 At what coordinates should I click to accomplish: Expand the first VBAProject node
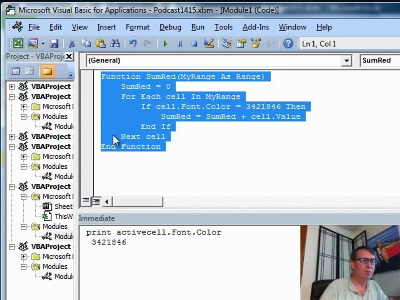pos(12,87)
